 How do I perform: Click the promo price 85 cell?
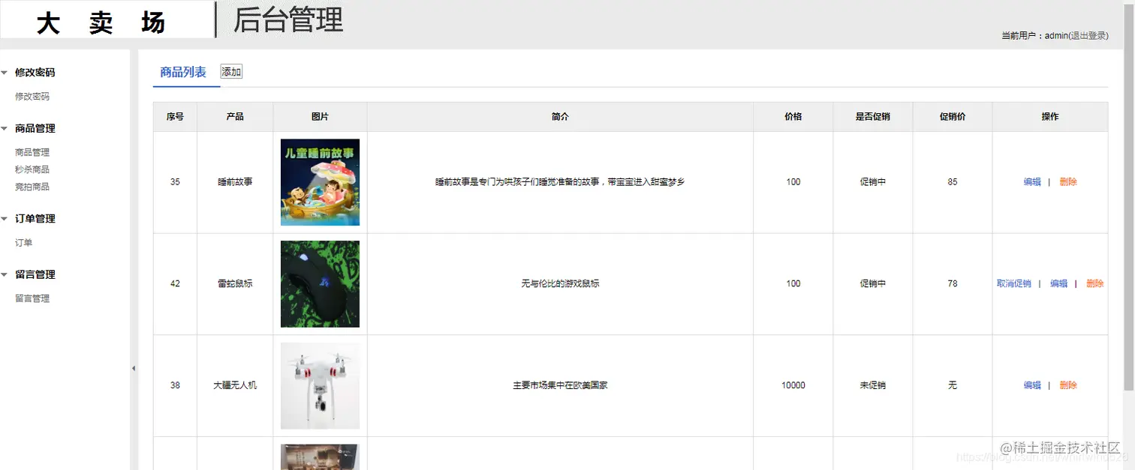(x=953, y=182)
